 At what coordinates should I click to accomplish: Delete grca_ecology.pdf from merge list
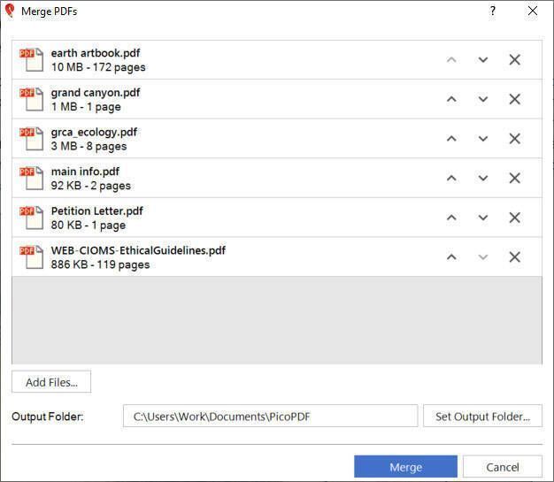(x=514, y=139)
